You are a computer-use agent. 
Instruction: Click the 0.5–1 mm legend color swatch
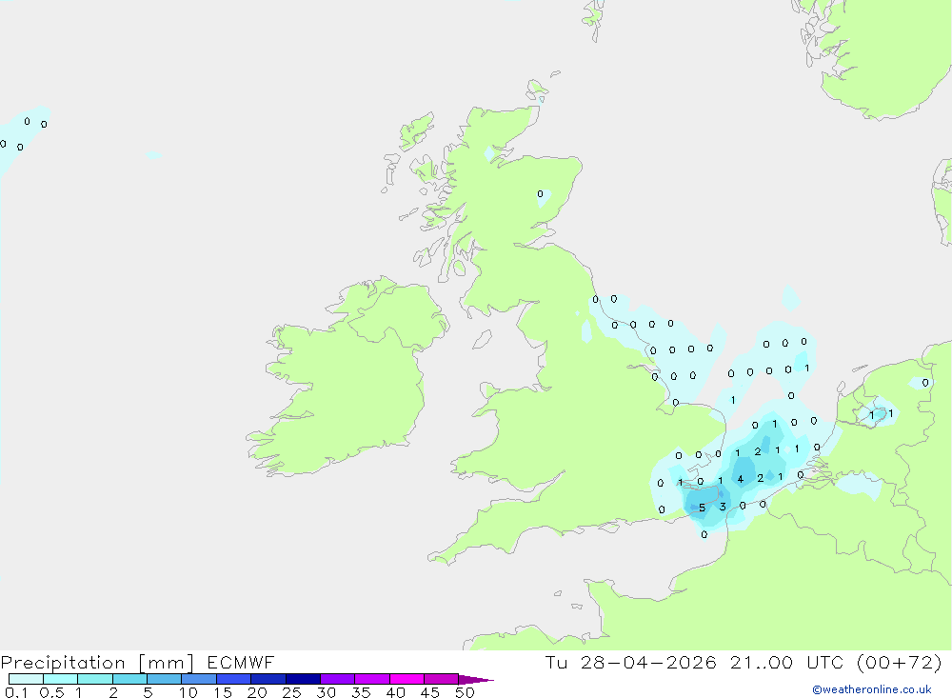61,679
